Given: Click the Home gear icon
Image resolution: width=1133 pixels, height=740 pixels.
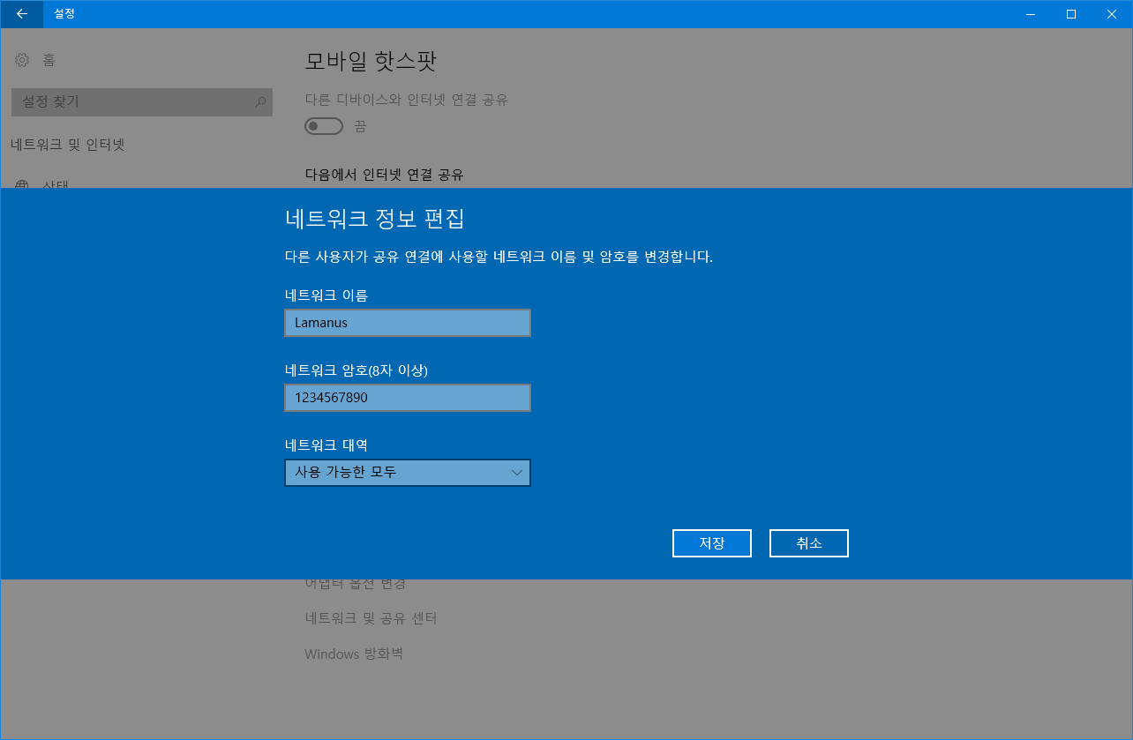Looking at the screenshot, I should 22,60.
